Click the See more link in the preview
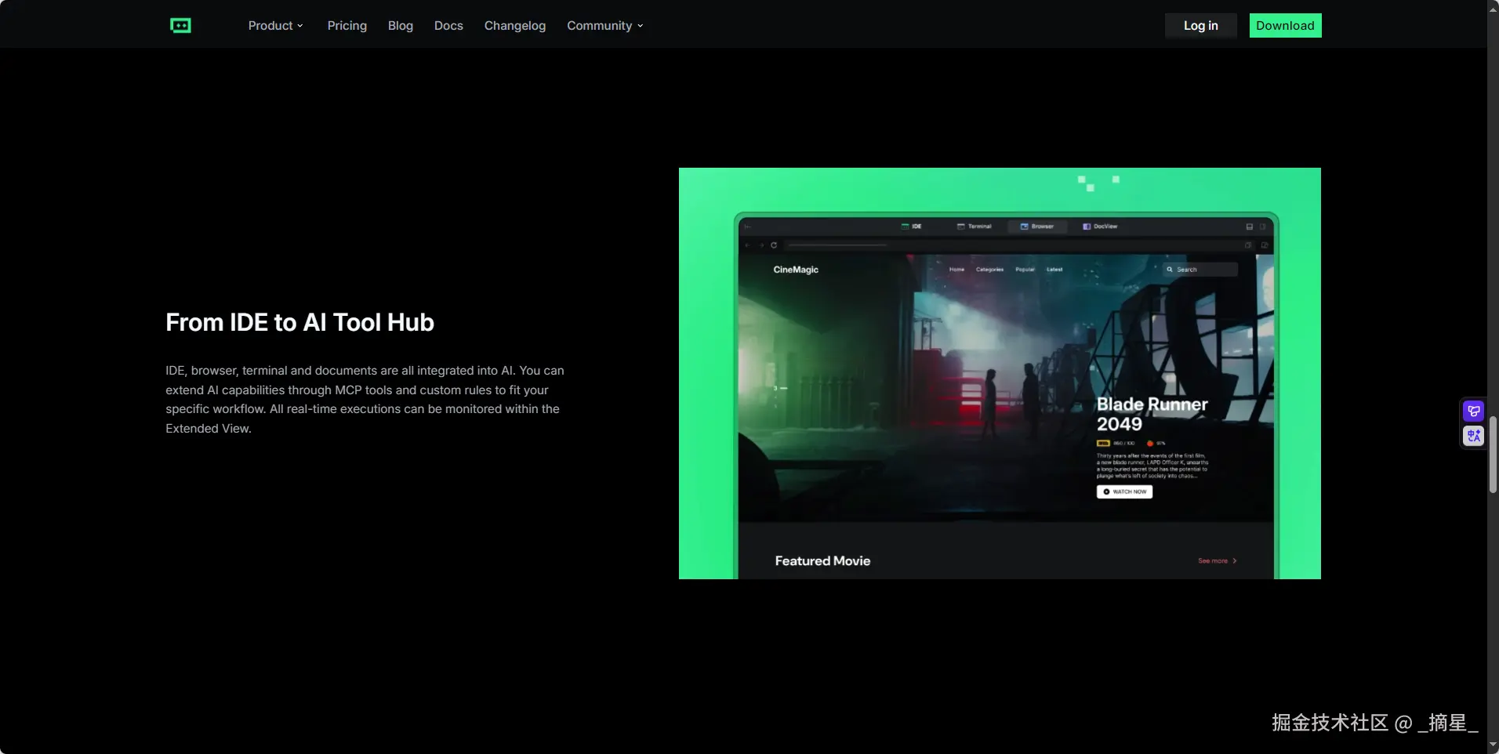 point(1218,561)
